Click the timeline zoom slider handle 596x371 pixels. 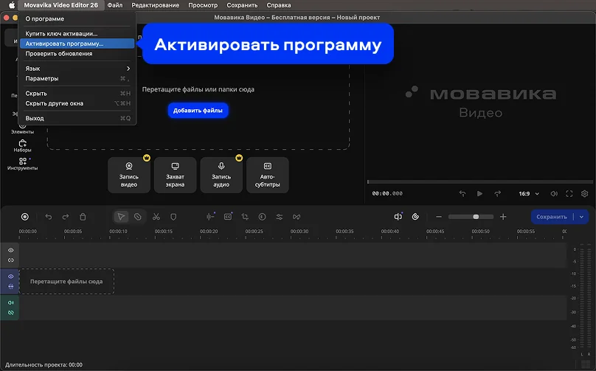[x=476, y=217]
